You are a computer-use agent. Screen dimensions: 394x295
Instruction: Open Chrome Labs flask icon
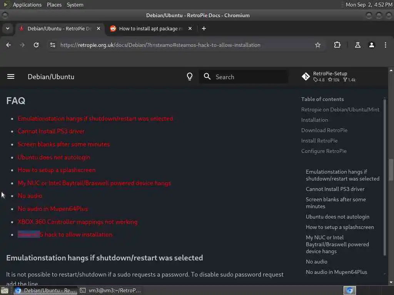[x=357, y=45]
